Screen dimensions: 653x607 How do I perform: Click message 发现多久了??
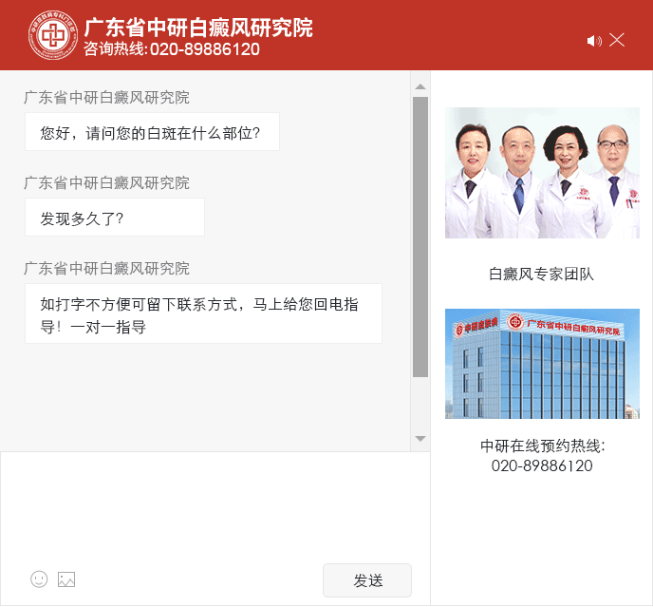(x=115, y=218)
